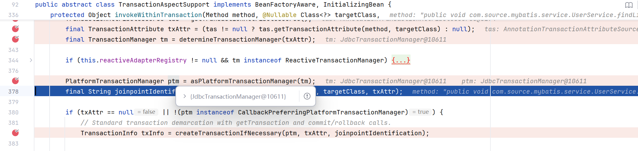Screen dimensions: 638x151
Task: Click inline hint 'tm: JdbcTransactionManager@10611' on line 342
Action: [386, 40]
